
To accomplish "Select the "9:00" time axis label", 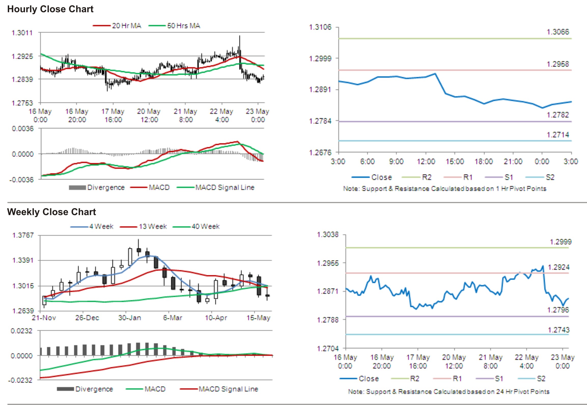I will (x=396, y=161).
